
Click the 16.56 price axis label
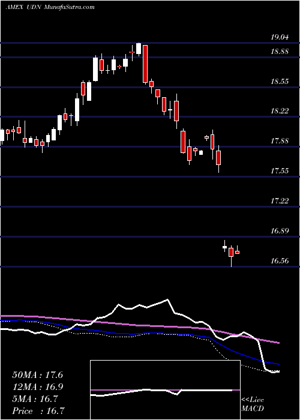click(280, 260)
